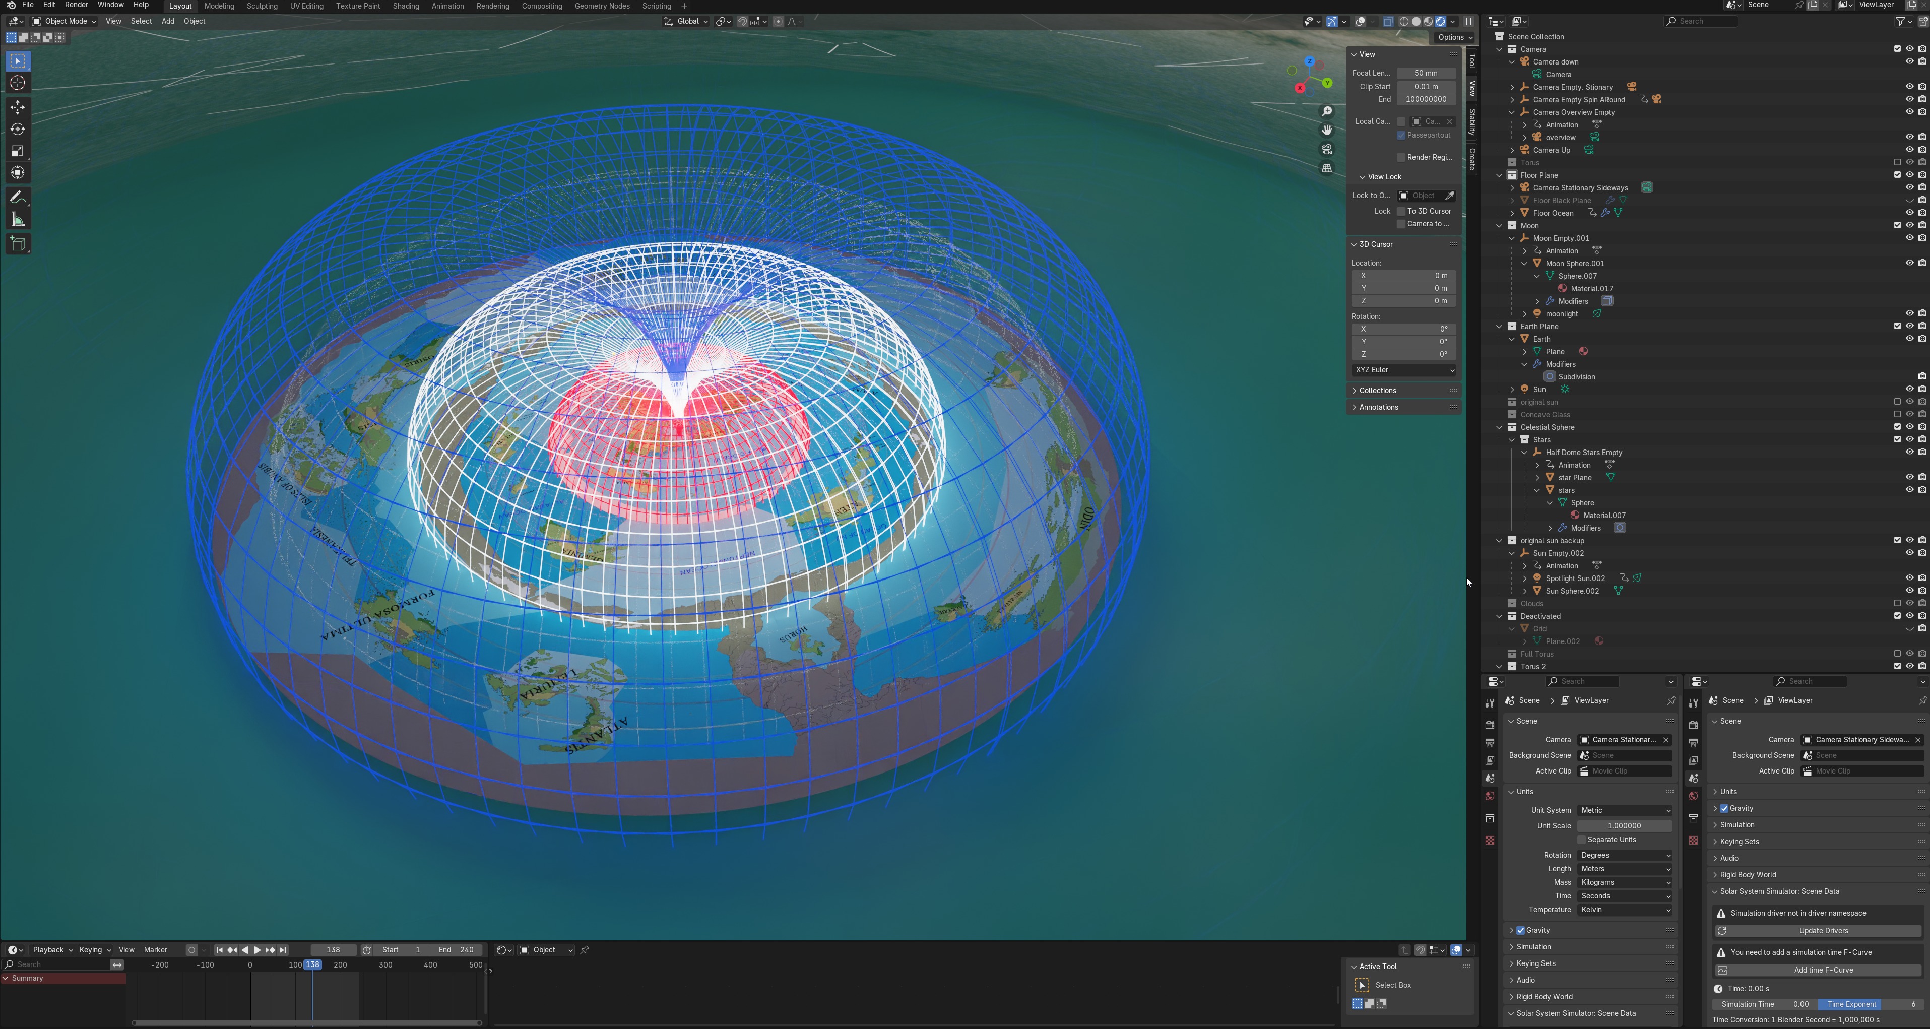Click the Update Drivers button
This screenshot has height=1029, width=1930.
[1823, 931]
